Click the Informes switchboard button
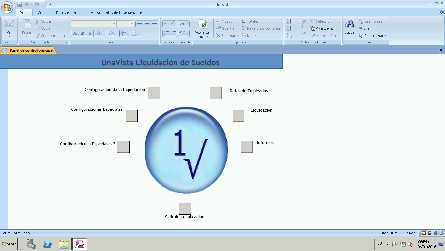The height and width of the screenshot is (251, 445). 247,147
